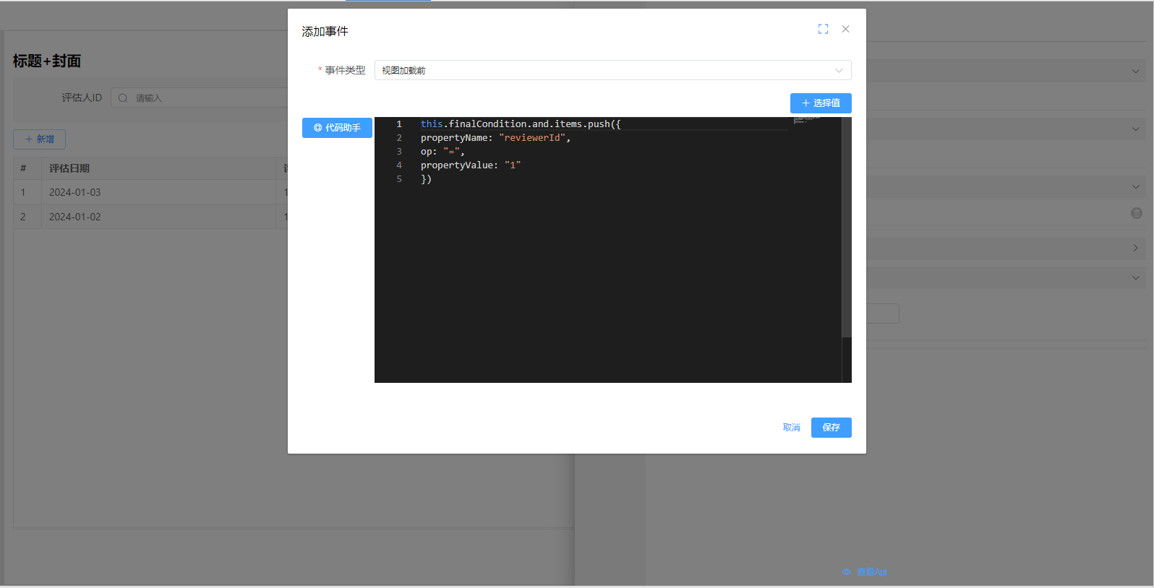The image size is (1154, 588).
Task: Click the 评估日期 column header
Action: coord(69,168)
